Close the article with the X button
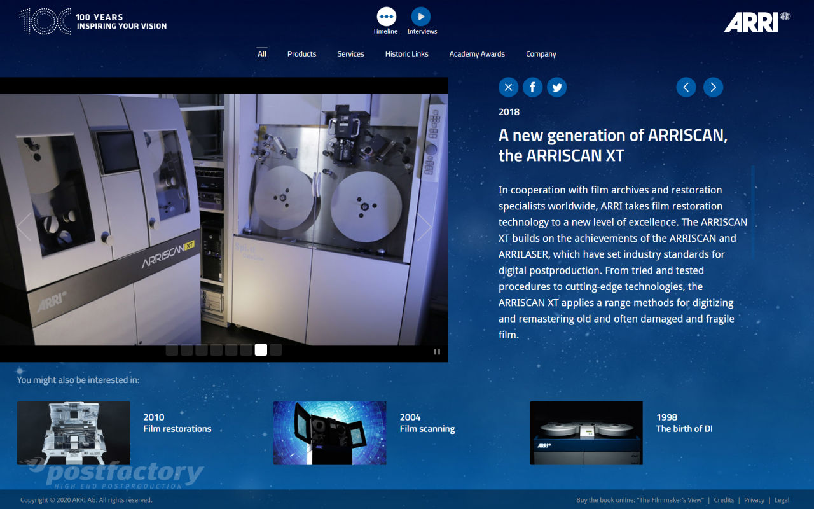The image size is (814, 509). [508, 87]
